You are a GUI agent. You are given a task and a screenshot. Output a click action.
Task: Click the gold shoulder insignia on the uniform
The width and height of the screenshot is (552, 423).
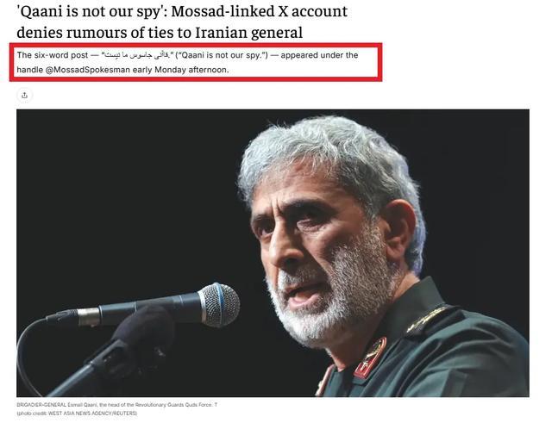coord(427,320)
